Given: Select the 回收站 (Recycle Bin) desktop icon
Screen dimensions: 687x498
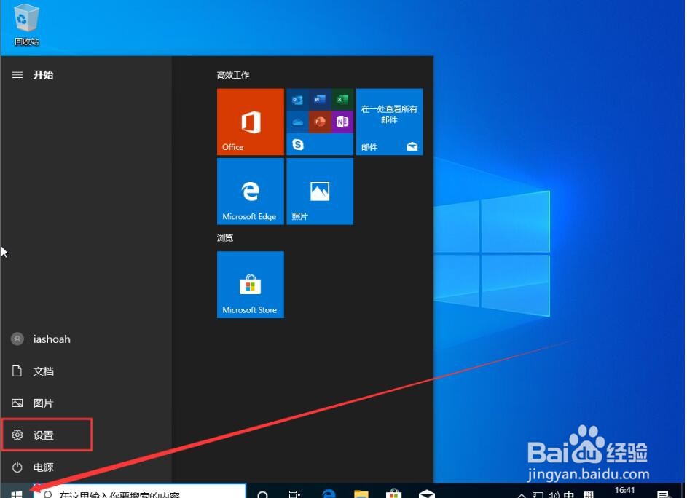Looking at the screenshot, I should pos(26,25).
